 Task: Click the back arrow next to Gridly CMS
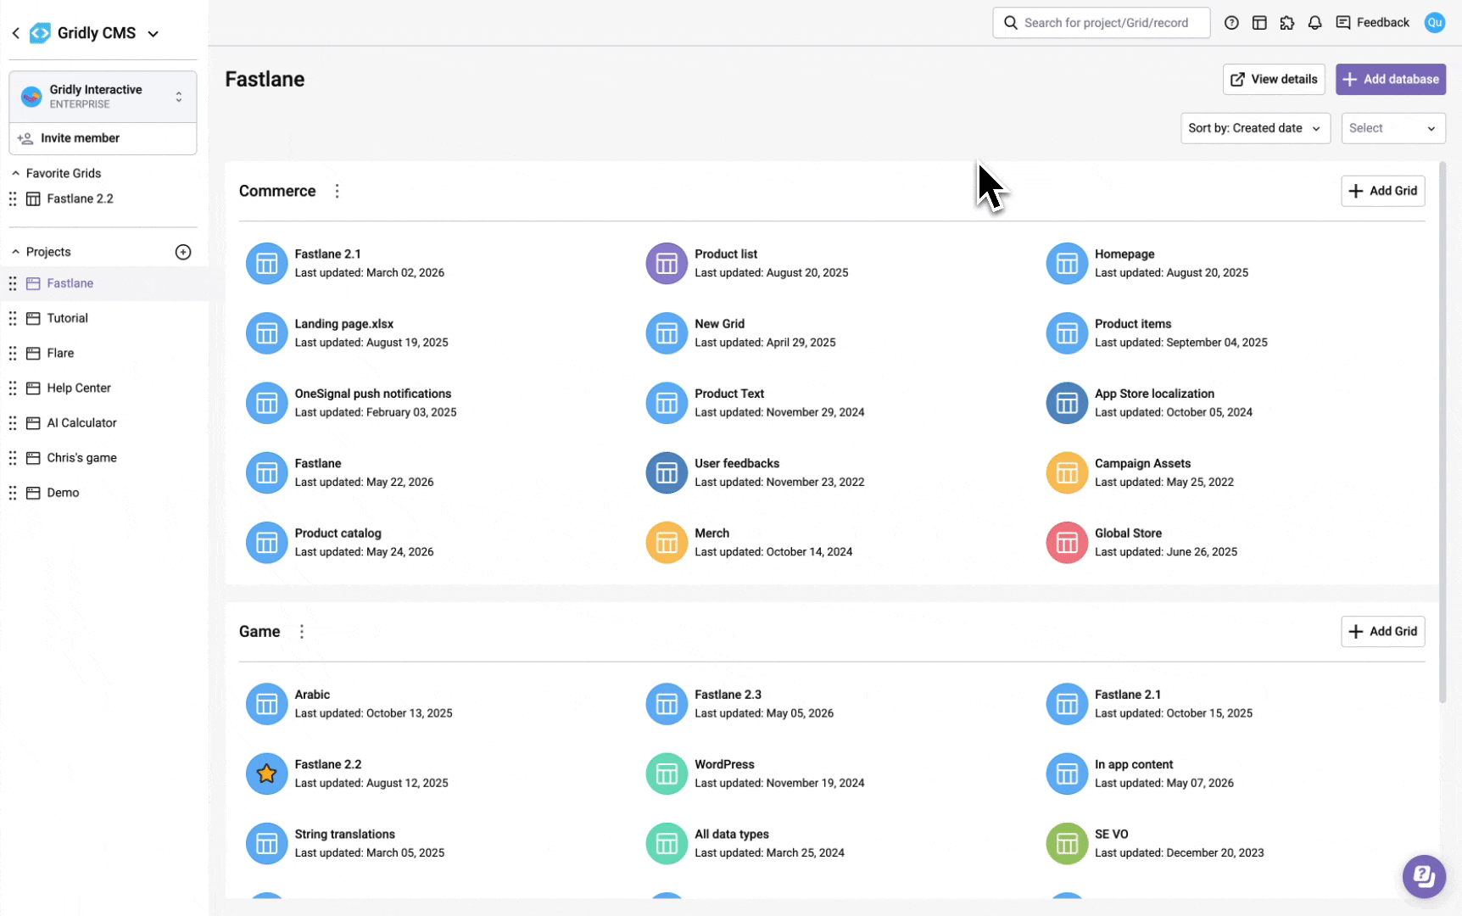pos(15,33)
